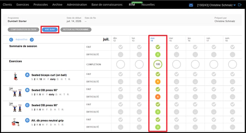Click Seated biceps curl (on ball) name
The height and width of the screenshot is (133, 246).
tap(49, 75)
